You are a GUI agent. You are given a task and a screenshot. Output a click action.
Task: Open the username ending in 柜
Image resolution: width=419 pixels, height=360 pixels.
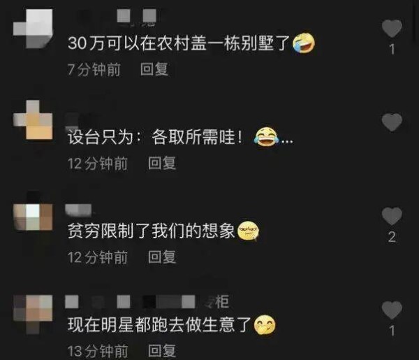pos(147,302)
